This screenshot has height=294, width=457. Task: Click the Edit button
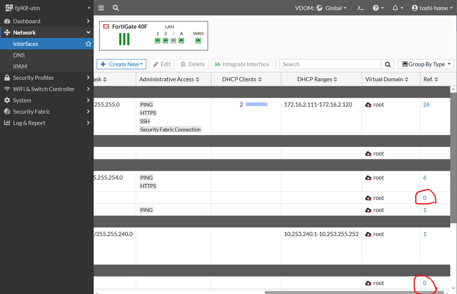pos(161,64)
